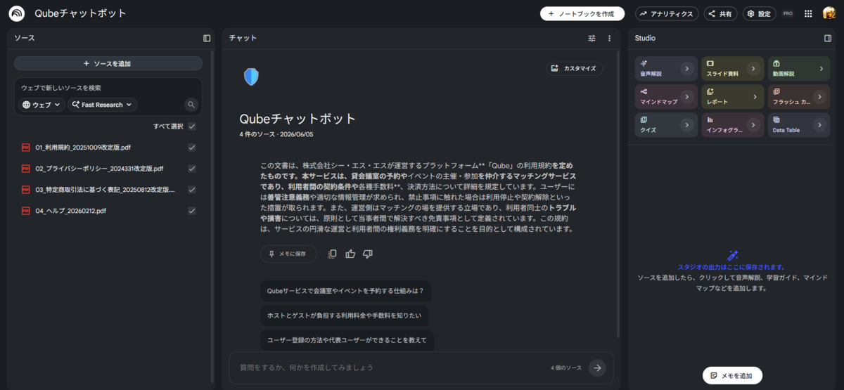Open 01_利用規約_20251009改定版.pdf source

(x=83, y=148)
